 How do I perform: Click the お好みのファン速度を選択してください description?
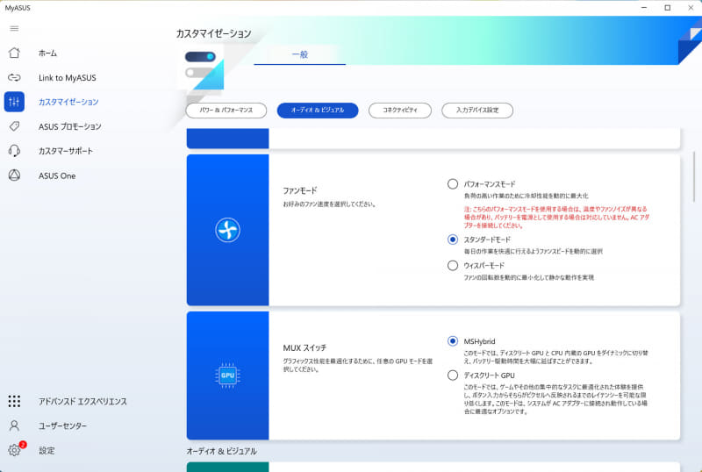[329, 204]
